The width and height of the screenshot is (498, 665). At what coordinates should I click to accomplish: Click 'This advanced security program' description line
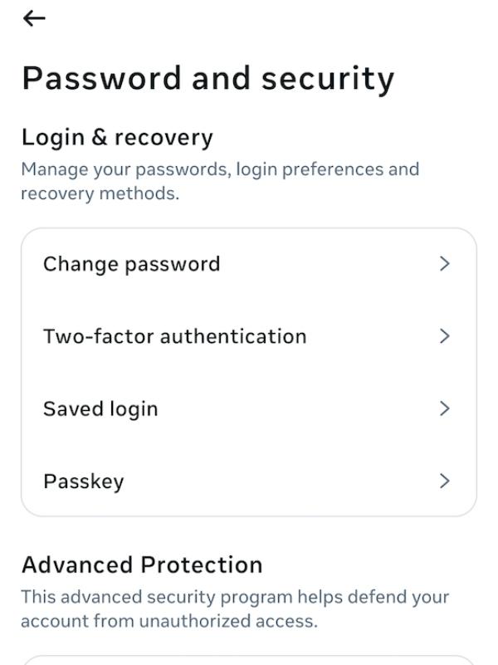coord(234,597)
